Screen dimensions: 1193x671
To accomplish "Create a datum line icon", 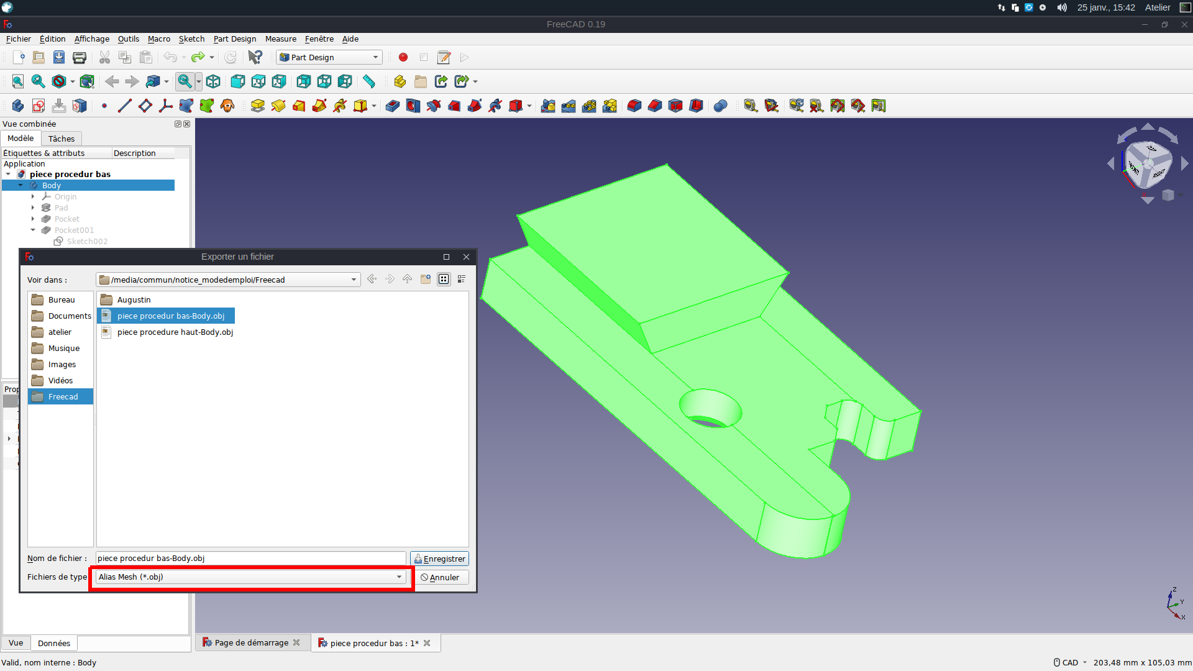I will point(124,106).
